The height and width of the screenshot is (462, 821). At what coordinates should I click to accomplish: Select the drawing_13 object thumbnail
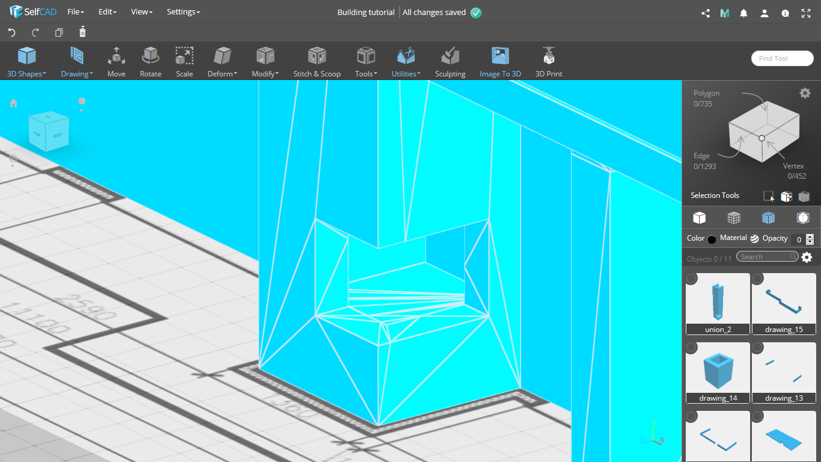pyautogui.click(x=784, y=372)
